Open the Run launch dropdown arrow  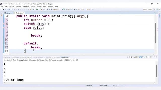point(39,9)
